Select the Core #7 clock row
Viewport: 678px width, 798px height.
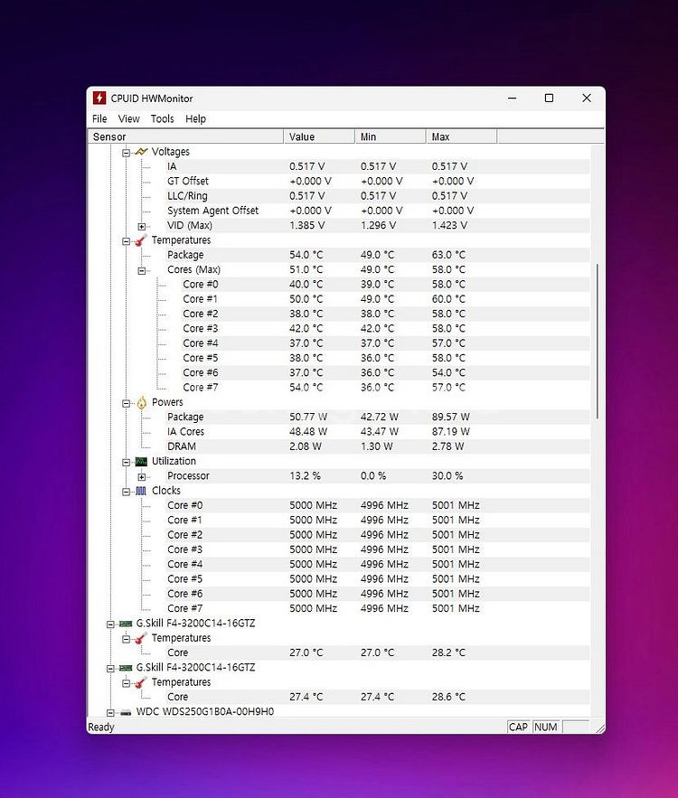point(377,609)
